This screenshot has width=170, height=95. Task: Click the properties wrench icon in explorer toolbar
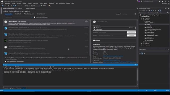[158, 11]
